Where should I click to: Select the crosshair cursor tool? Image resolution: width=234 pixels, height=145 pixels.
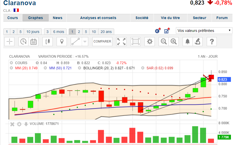(x=10, y=41)
